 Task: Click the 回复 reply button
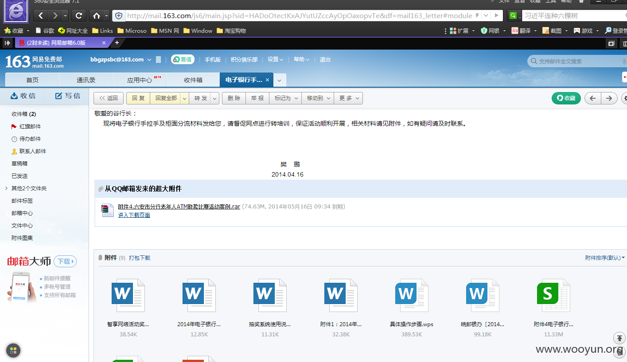[138, 98]
